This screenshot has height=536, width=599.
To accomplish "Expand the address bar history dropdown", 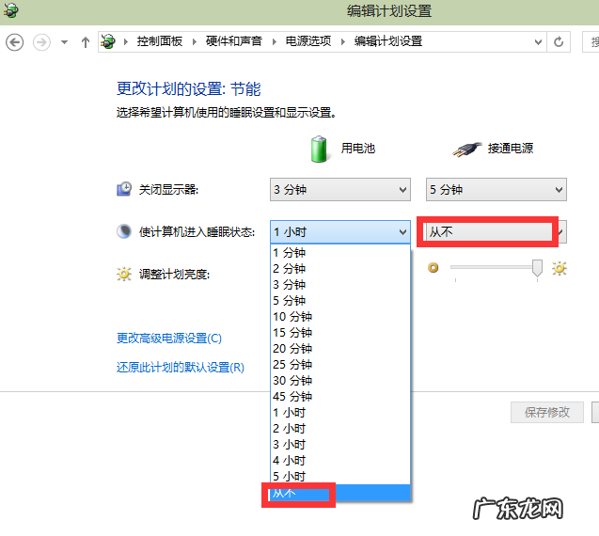I will [538, 41].
